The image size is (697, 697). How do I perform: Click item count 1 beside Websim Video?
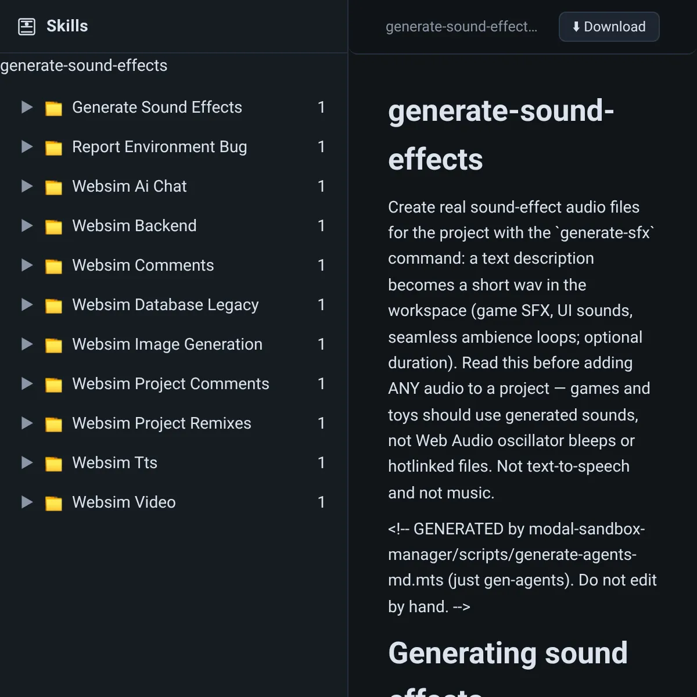coord(321,502)
